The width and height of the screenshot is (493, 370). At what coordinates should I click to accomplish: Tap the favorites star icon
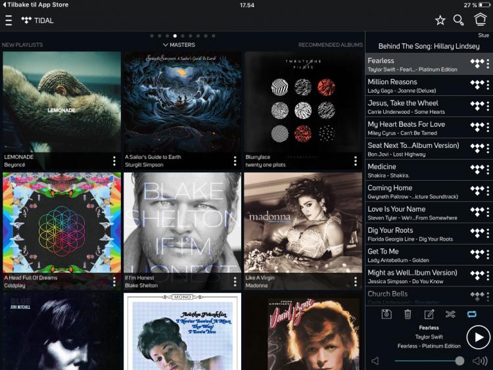click(440, 20)
